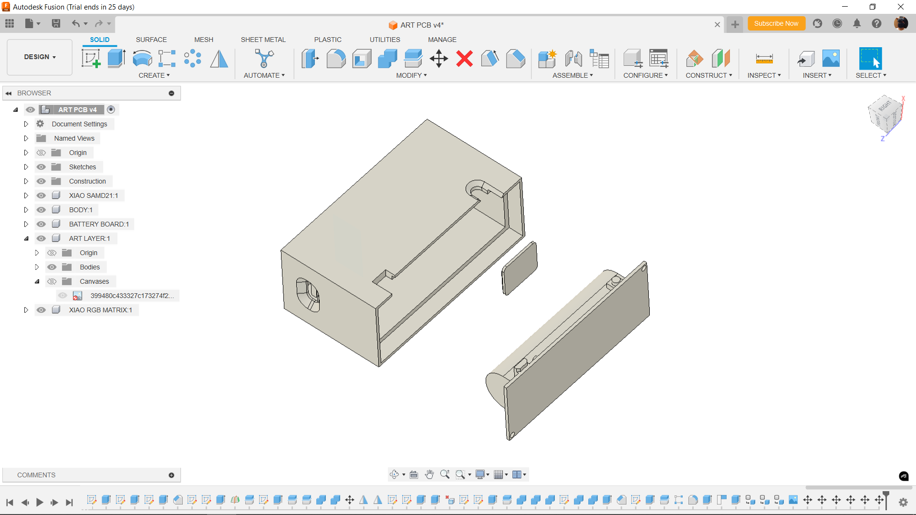Expand the Document Settings node
This screenshot has width=916, height=515.
pos(26,124)
